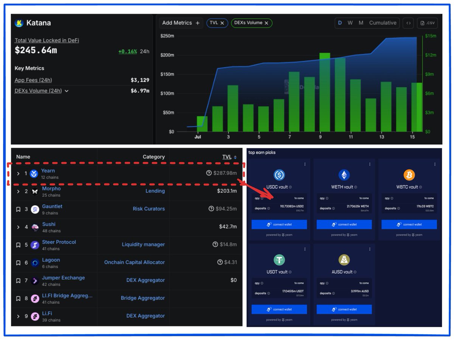Image resolution: width=454 pixels, height=340 pixels.
Task: Open the Sushi protocol link
Action: [x=49, y=224]
